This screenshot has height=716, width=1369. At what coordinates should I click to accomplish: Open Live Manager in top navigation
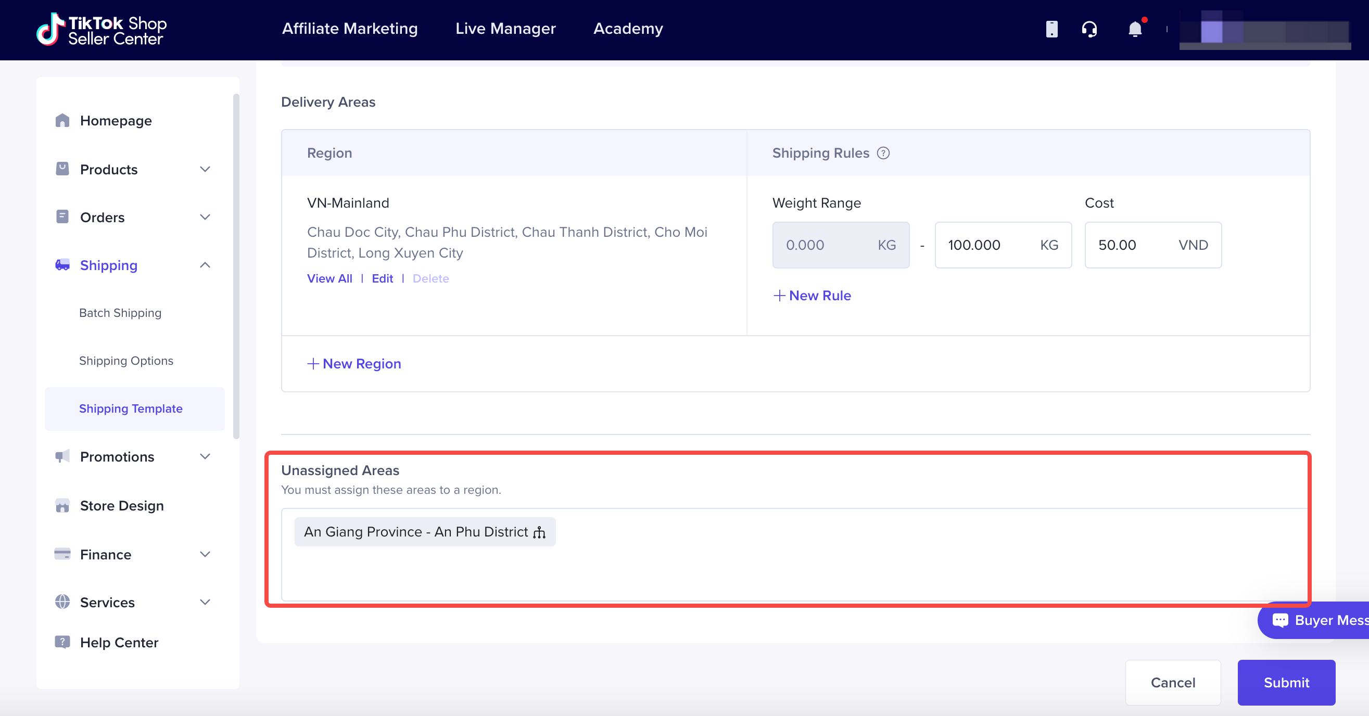[x=505, y=29]
